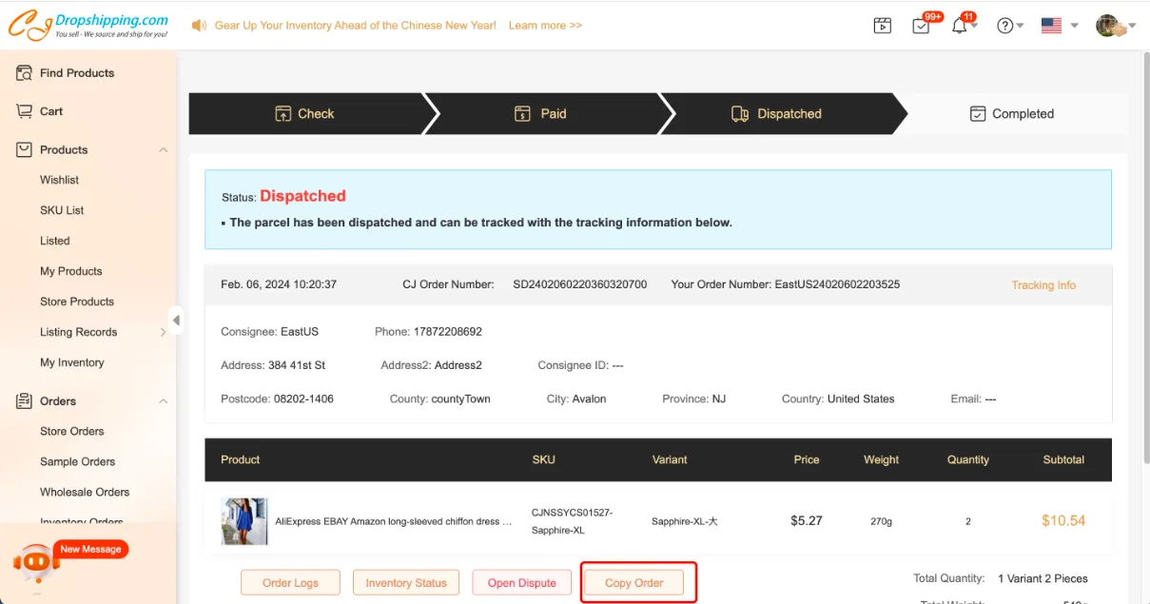Collapse the Products menu section

[163, 150]
